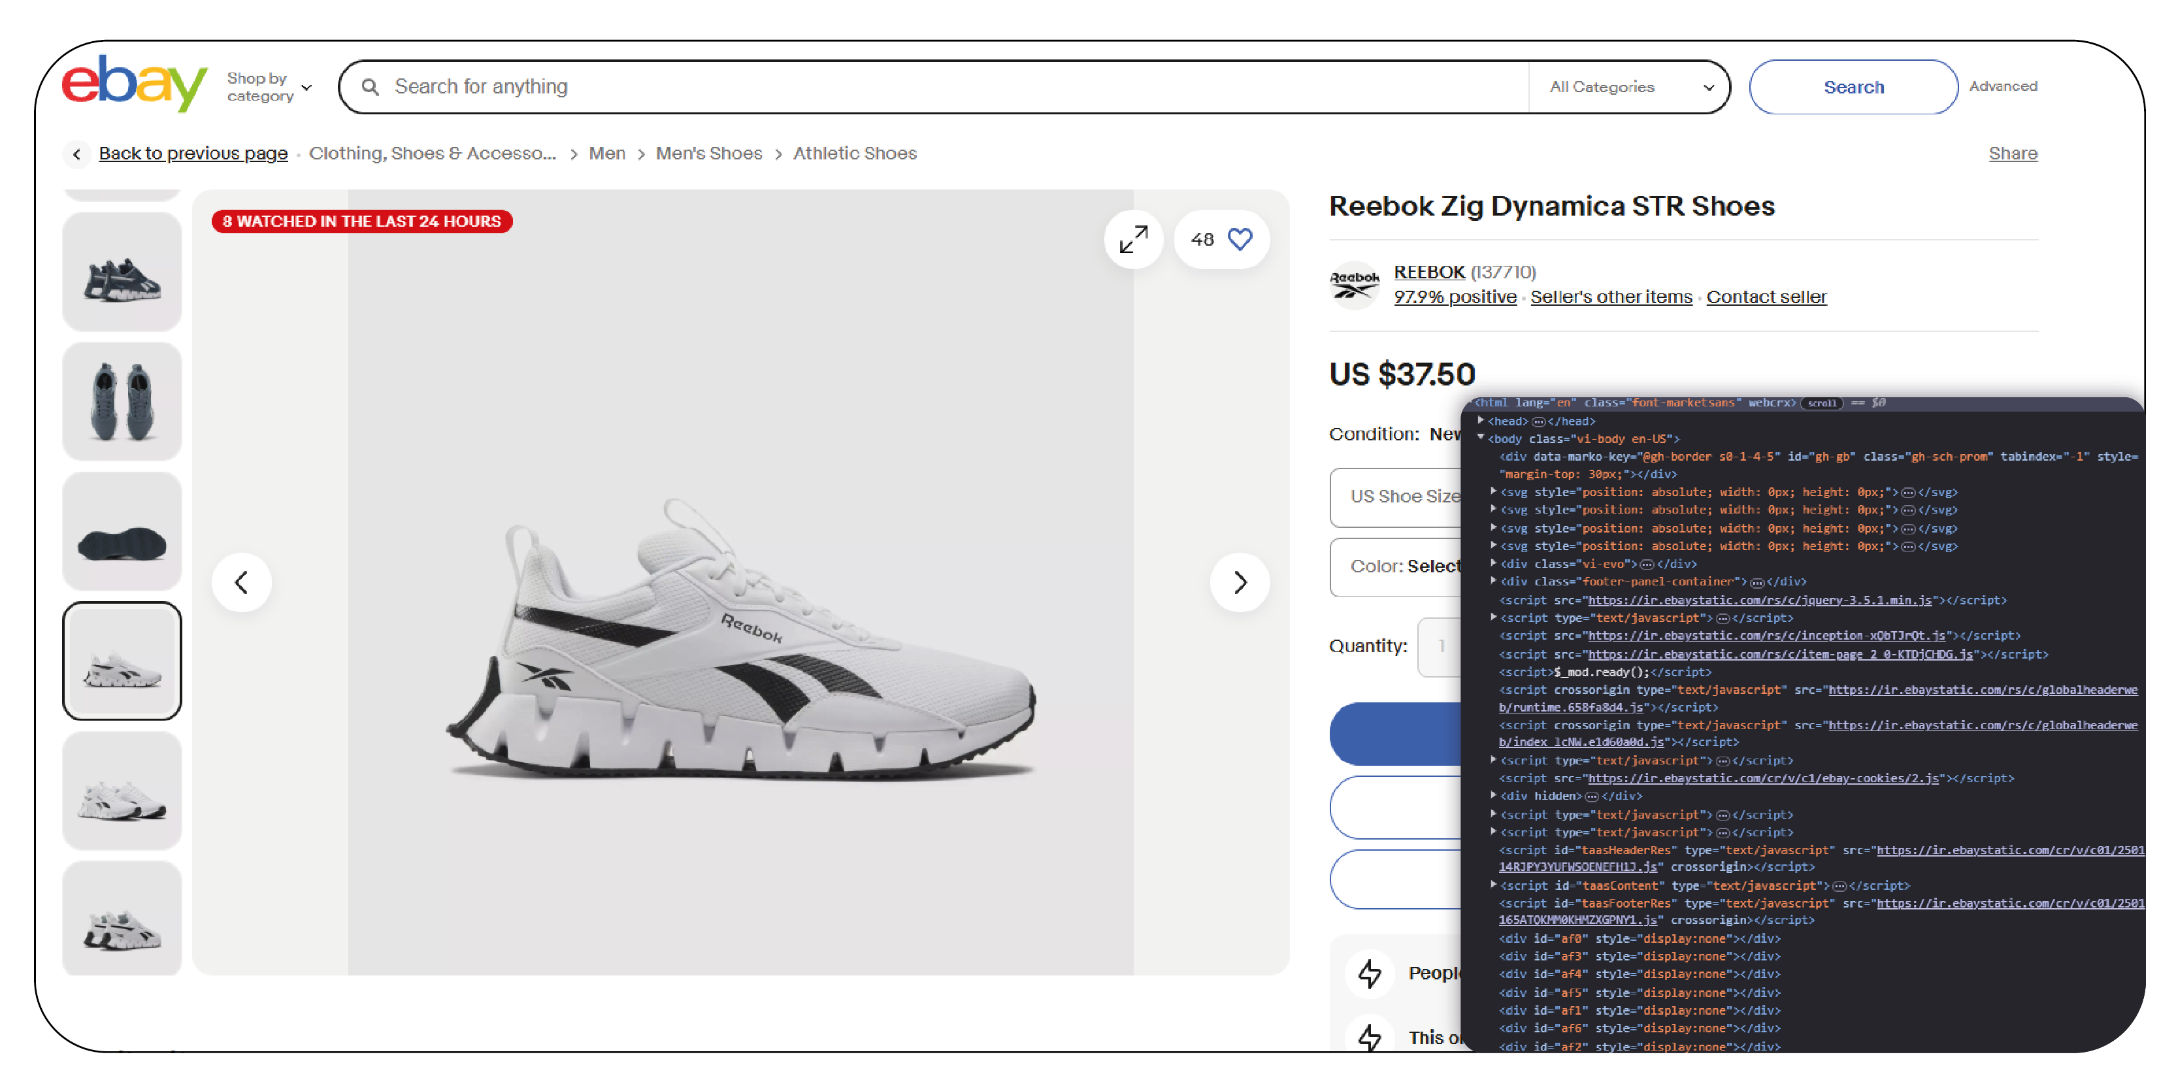Click the left arrow navigation icon
Image resolution: width=2176 pixels, height=1080 pixels.
pyautogui.click(x=243, y=581)
